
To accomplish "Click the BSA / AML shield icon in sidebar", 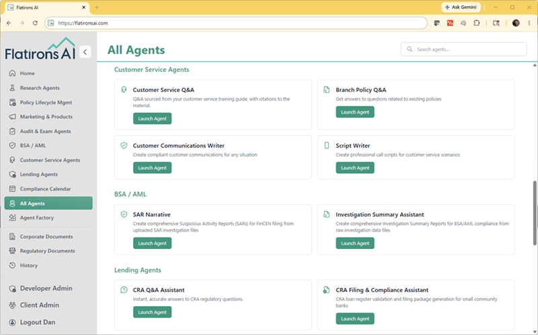I will click(12, 145).
